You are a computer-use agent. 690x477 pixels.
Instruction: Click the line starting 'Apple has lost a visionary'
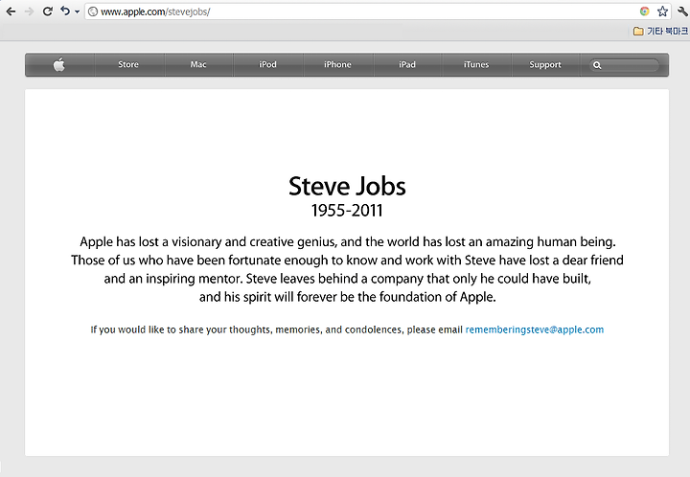[x=348, y=242]
